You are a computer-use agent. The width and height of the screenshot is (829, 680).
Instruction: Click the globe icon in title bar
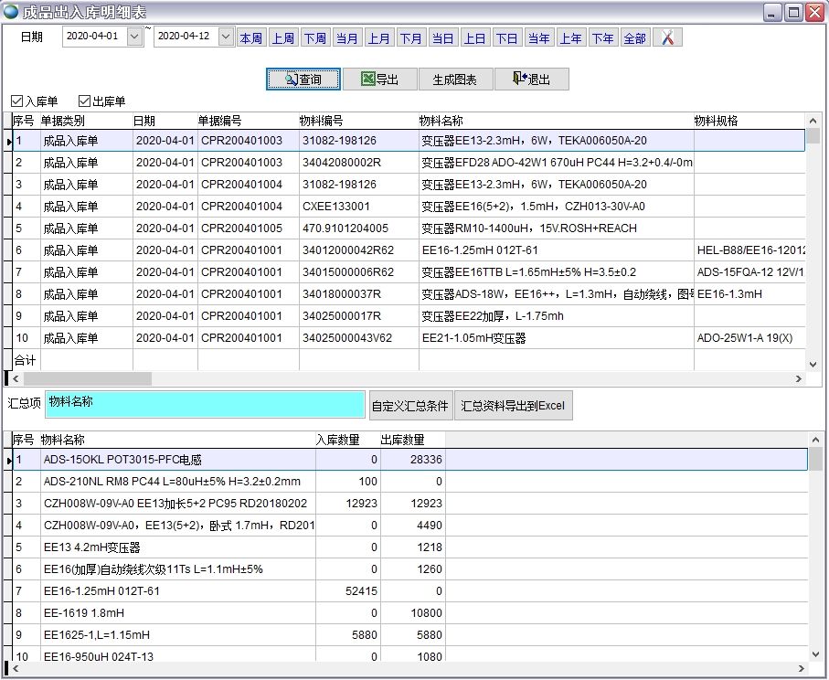12,12
